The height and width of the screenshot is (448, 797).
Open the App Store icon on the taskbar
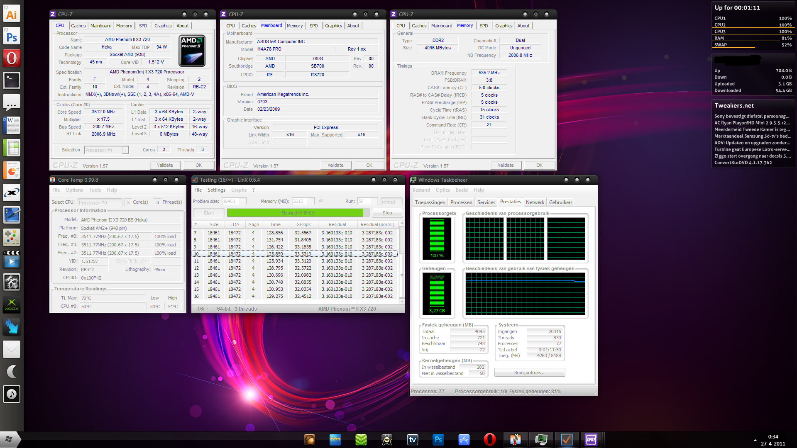pos(464,440)
